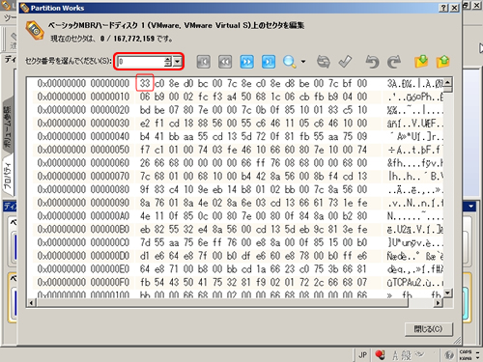Select first byte bd on row 00000020

145,110
